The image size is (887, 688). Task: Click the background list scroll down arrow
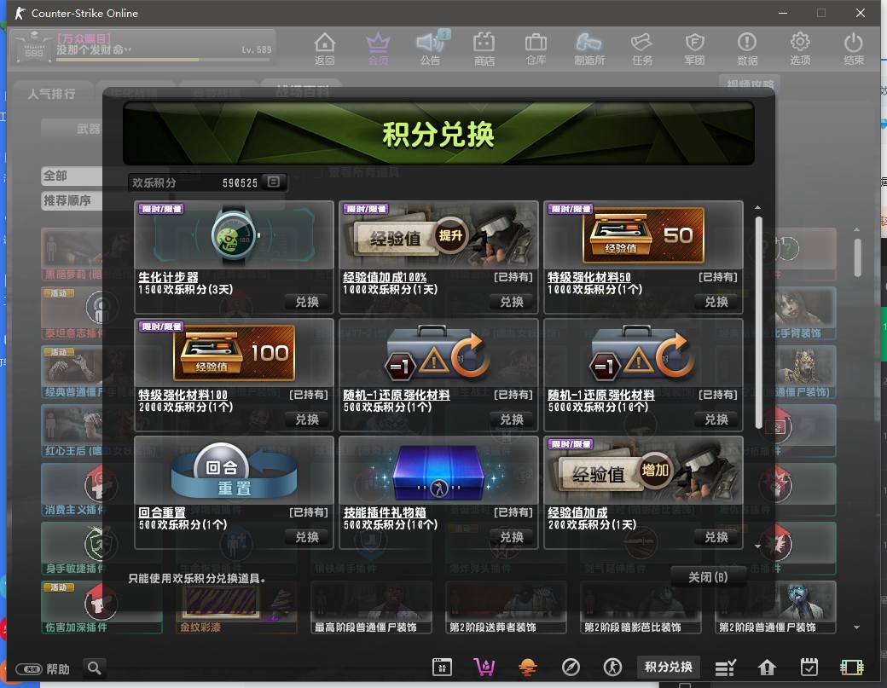856,627
